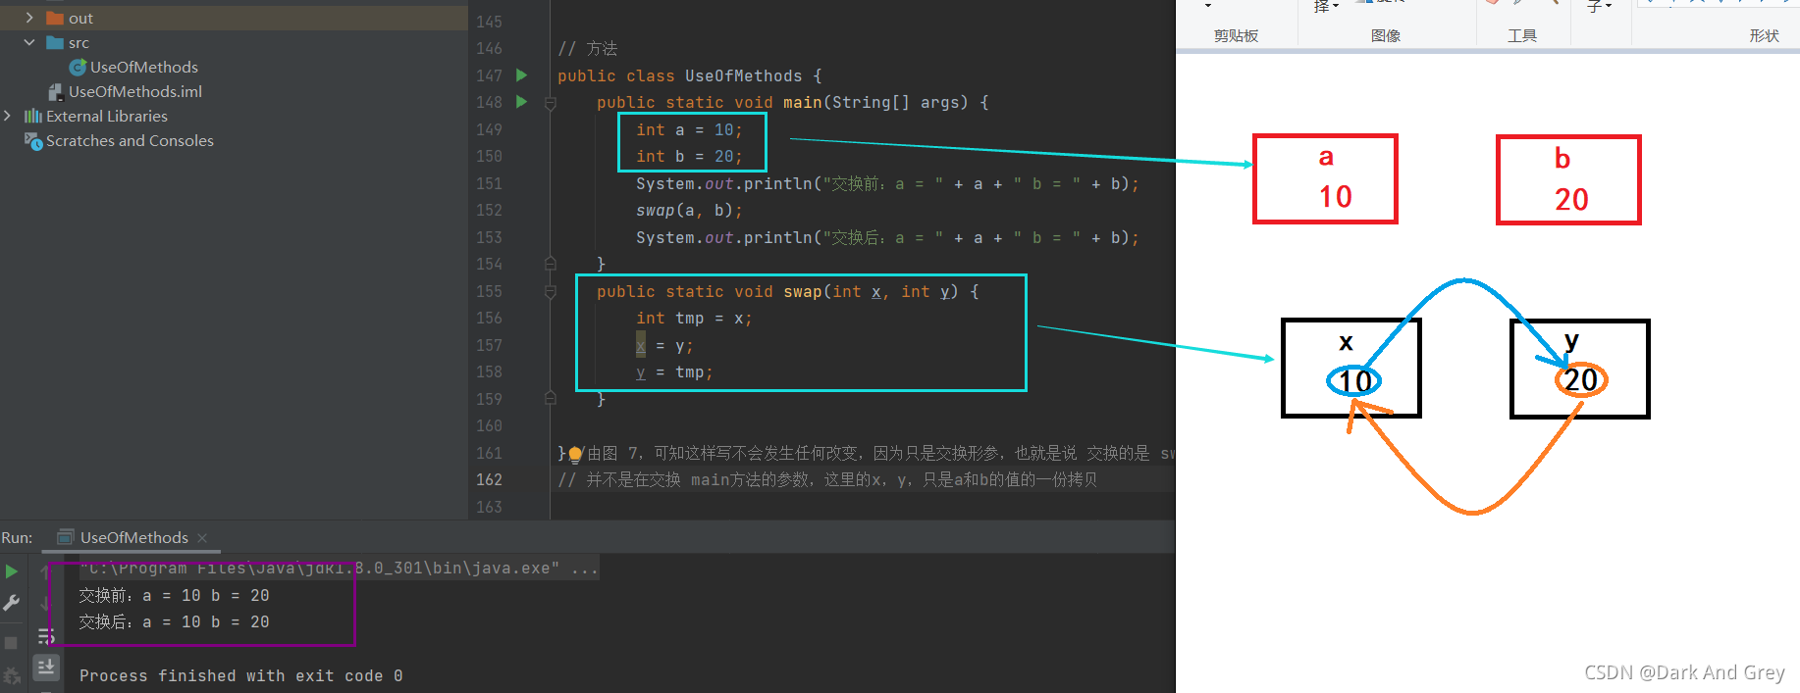The width and height of the screenshot is (1800, 693).
Task: Close the UseOfMethods run tab
Action: point(202,538)
